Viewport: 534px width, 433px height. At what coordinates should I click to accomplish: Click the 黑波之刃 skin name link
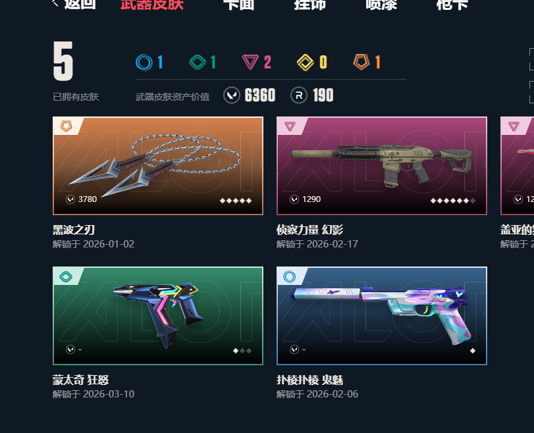[74, 230]
